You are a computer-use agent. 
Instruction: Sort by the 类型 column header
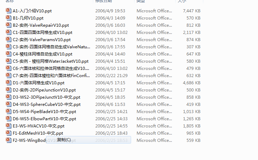141,1
